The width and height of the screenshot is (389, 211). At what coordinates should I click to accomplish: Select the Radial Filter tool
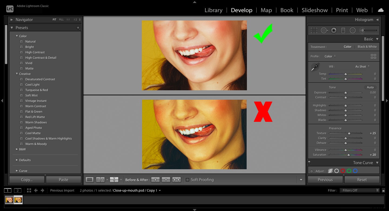[353, 30]
